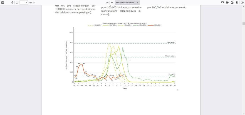245x115 pixels.
Task: Go to next page arrow
Action: pyautogui.click(x=17, y=2)
